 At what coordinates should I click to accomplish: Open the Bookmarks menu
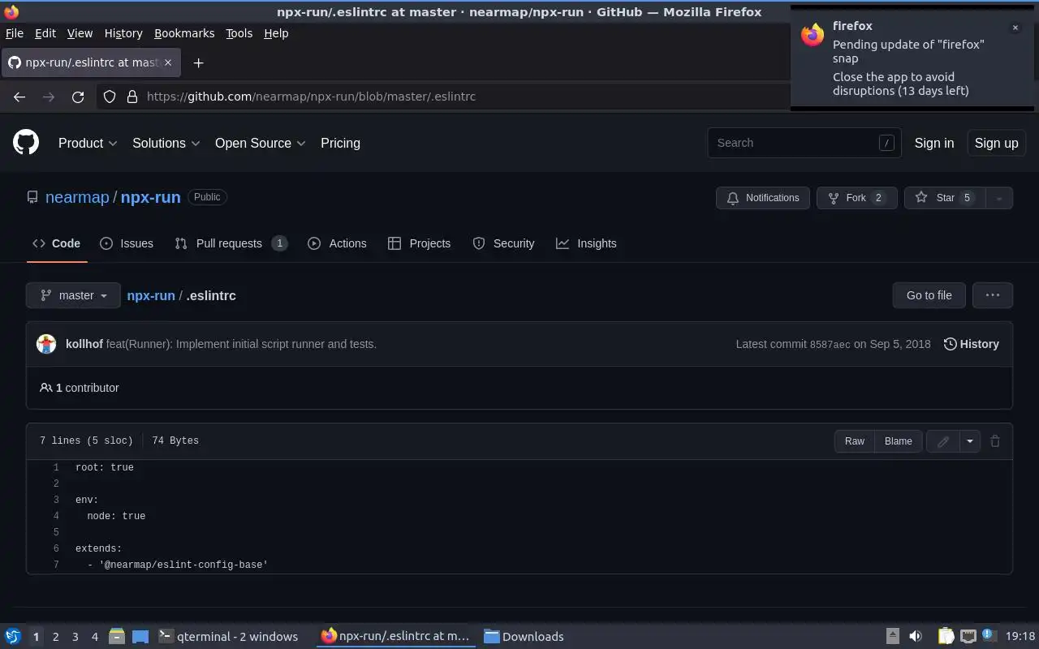pos(184,33)
